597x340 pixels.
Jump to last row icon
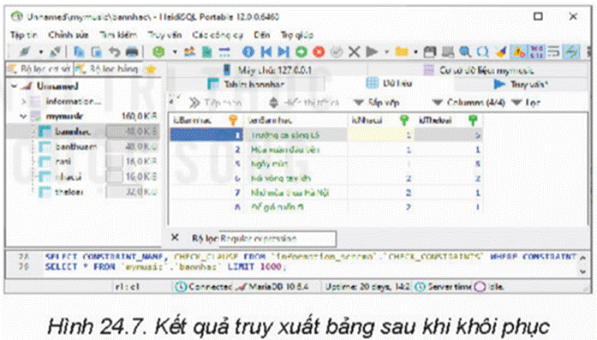[284, 51]
